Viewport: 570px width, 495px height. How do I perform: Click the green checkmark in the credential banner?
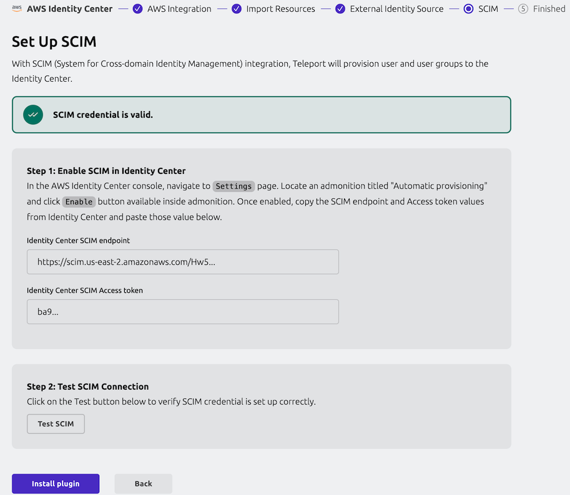32,115
